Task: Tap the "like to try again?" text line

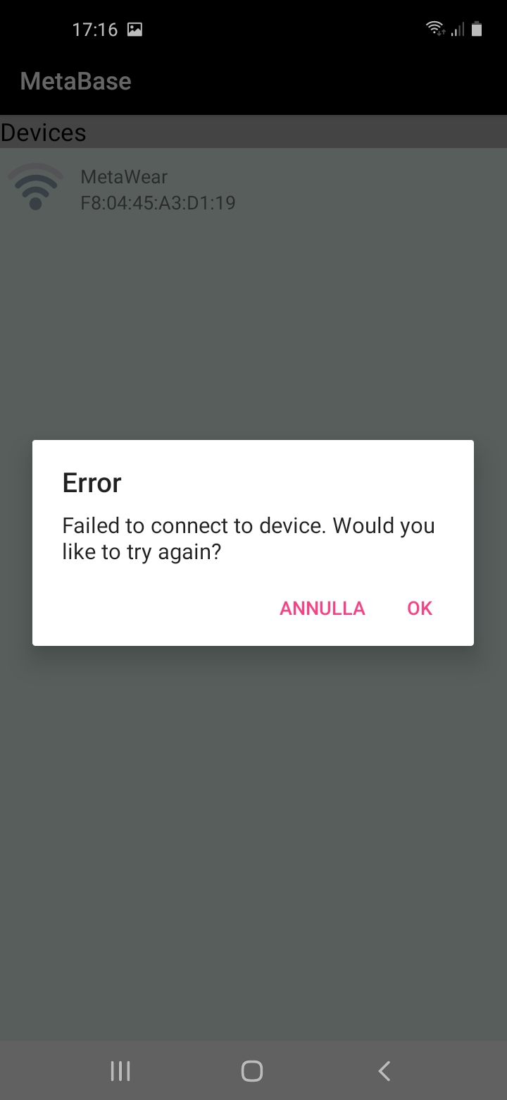Action: [142, 552]
